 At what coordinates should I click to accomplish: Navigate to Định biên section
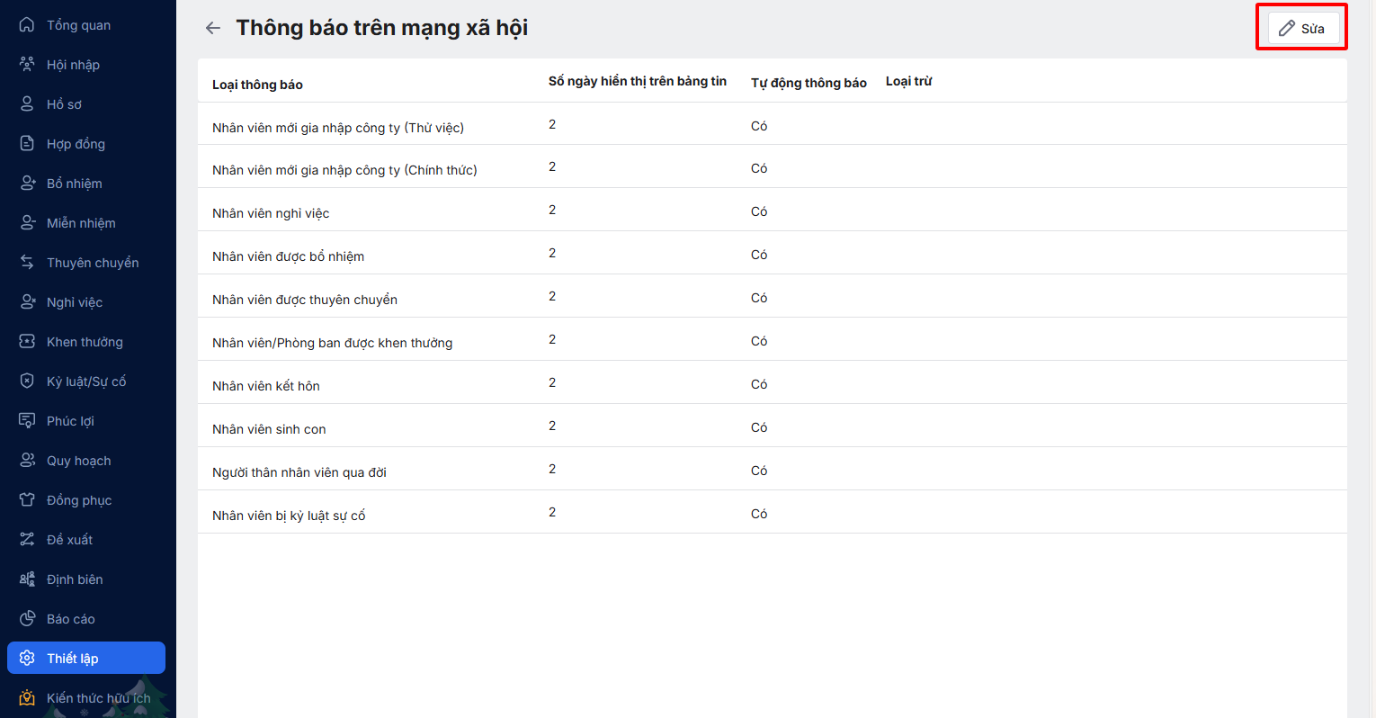(74, 579)
